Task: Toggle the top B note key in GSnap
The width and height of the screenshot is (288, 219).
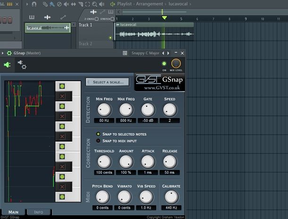Action: (62, 86)
